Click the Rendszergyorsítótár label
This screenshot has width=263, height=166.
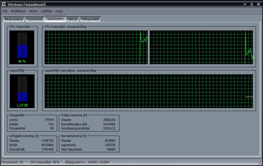click(x=75, y=128)
